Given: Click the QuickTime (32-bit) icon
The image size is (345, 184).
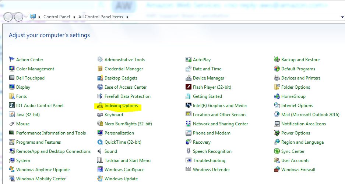Looking at the screenshot, I should pos(100,142).
